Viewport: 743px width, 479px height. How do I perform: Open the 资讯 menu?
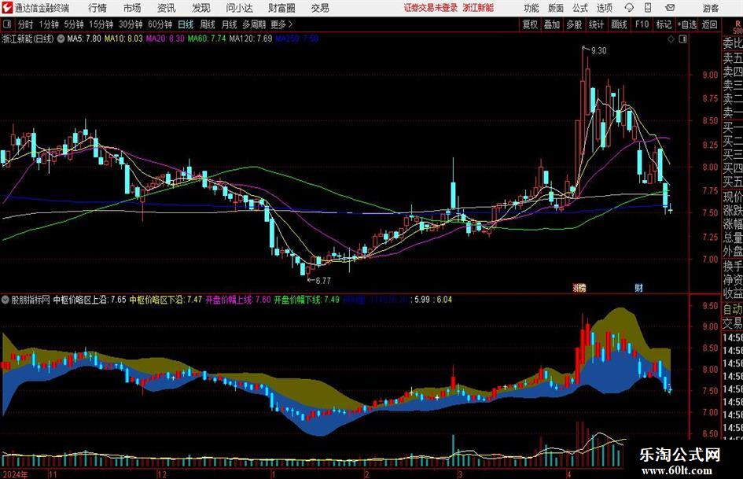point(167,8)
